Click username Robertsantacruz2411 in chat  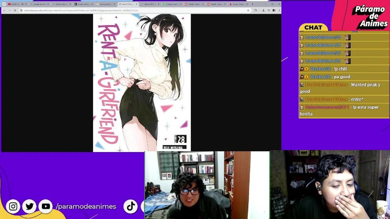pyautogui.click(x=327, y=107)
